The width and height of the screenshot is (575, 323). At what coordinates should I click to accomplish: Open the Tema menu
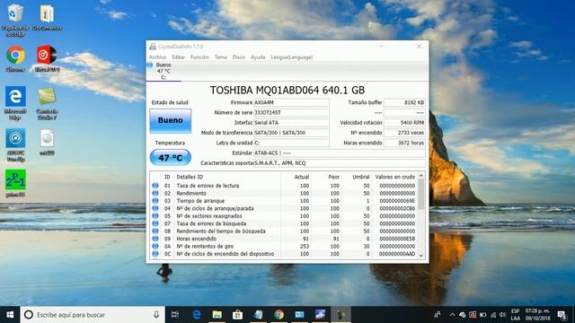[x=221, y=57]
